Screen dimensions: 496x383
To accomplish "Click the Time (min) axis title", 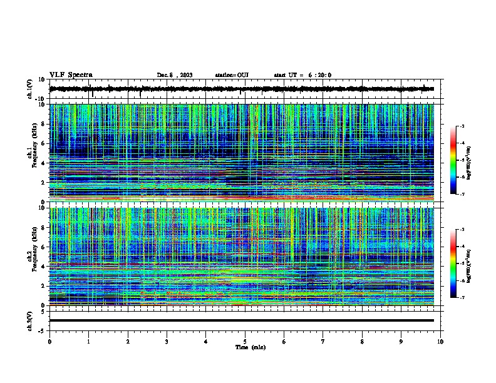I will (251, 347).
